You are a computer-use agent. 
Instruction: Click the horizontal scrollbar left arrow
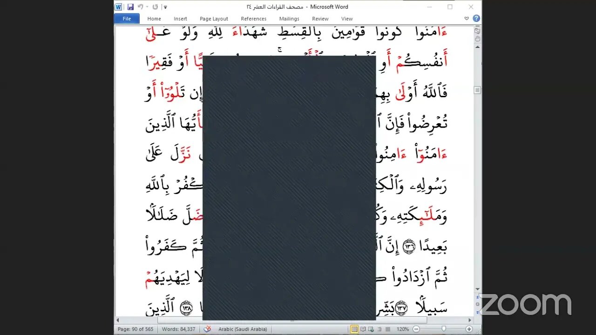tap(118, 320)
